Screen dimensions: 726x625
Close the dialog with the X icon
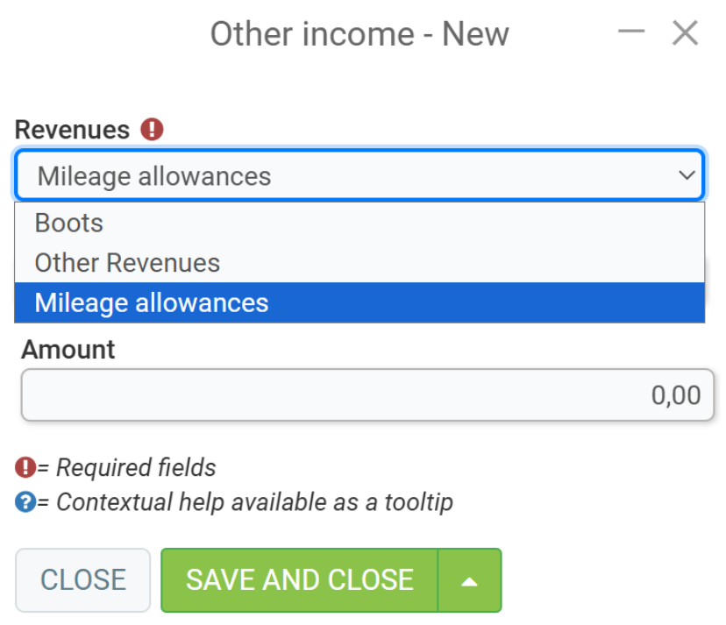coord(685,32)
